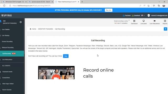
Task: Switch to dllhost.exe COM Surrogate tab
Action: pos(15,2)
